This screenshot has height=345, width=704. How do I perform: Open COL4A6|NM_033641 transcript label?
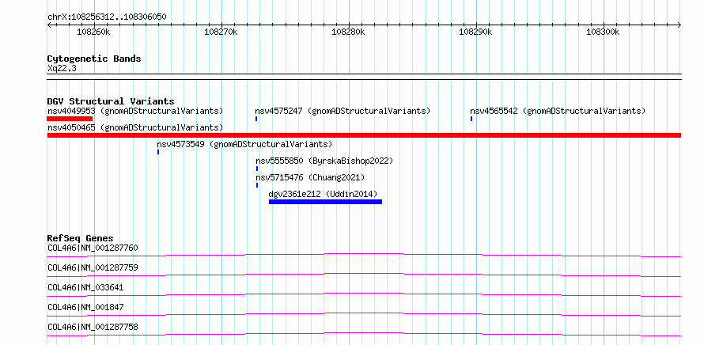click(85, 287)
